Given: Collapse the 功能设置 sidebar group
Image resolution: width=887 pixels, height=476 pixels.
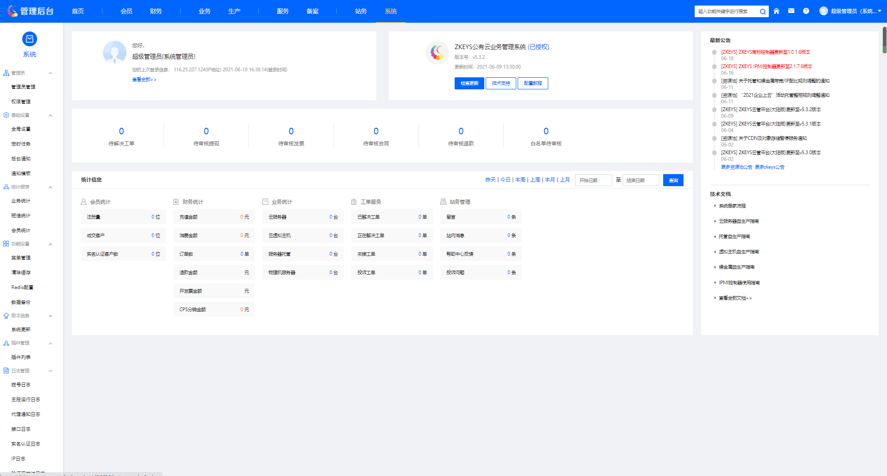Looking at the screenshot, I should [x=51, y=244].
